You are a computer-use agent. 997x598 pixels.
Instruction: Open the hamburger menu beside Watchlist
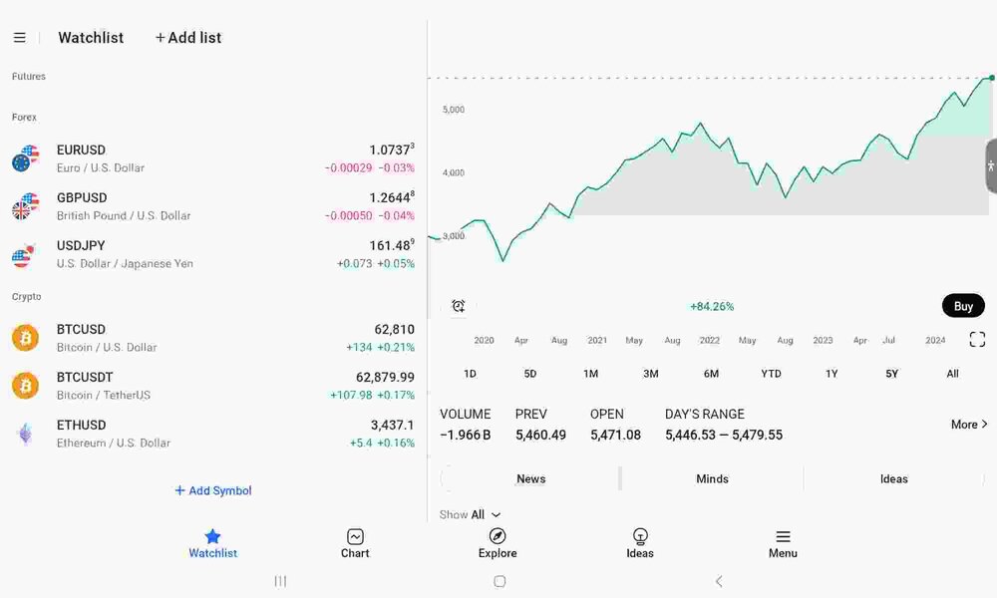(x=20, y=38)
